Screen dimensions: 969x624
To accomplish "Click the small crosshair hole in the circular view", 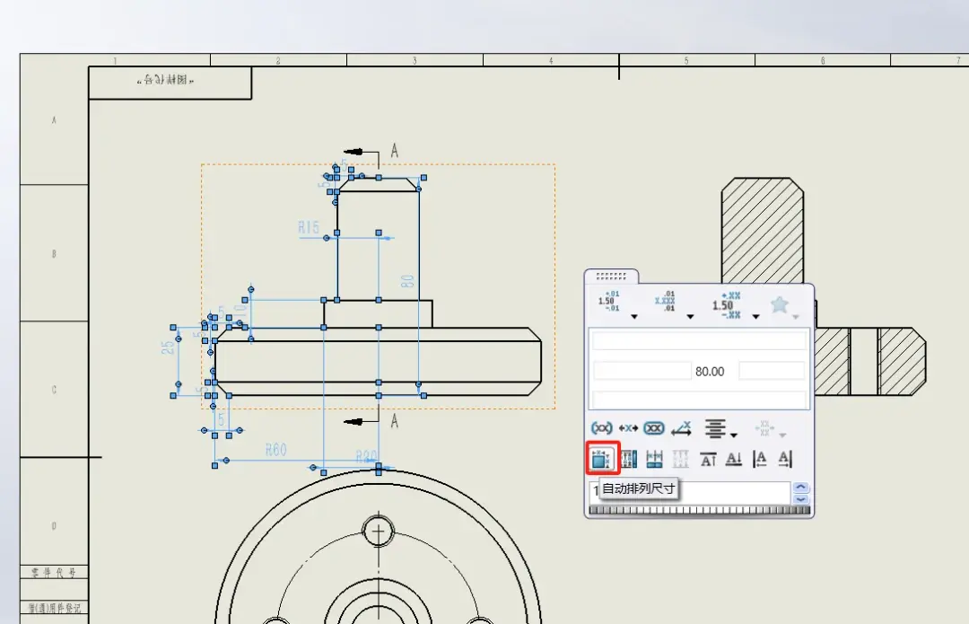I will click(x=379, y=532).
